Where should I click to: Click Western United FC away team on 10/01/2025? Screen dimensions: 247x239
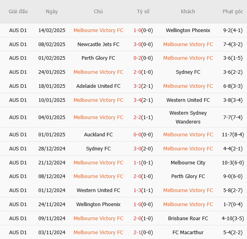[188, 100]
